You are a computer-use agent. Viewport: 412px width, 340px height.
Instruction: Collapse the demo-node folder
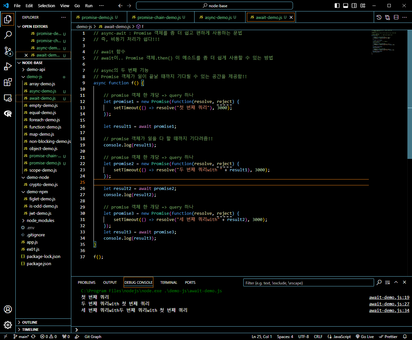(23, 178)
